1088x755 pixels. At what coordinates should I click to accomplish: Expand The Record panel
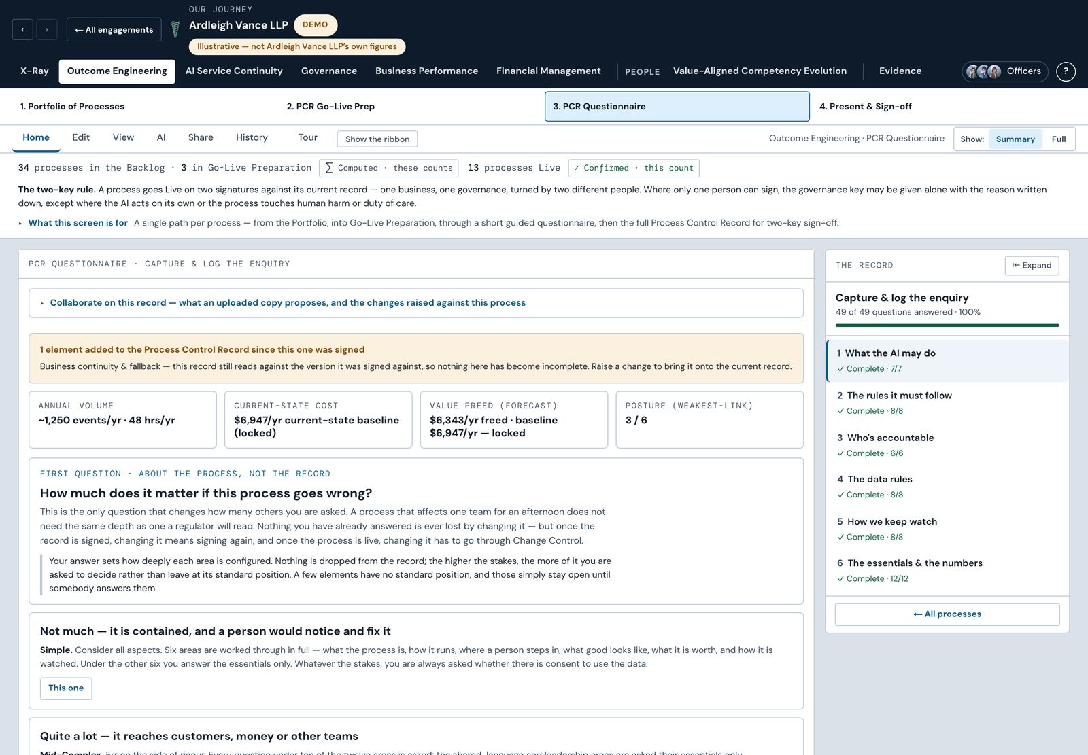tap(1032, 266)
